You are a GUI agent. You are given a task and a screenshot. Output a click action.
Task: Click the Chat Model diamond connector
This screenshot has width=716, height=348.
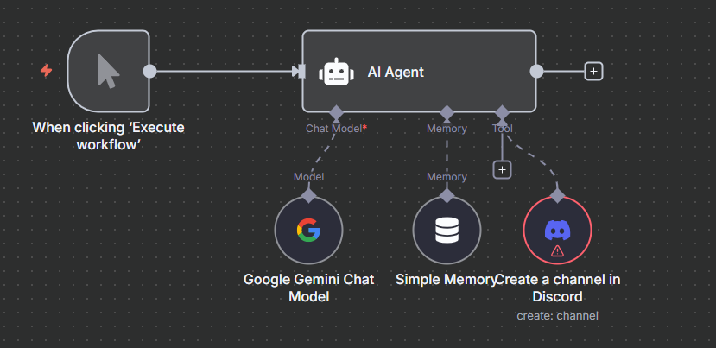(337, 112)
